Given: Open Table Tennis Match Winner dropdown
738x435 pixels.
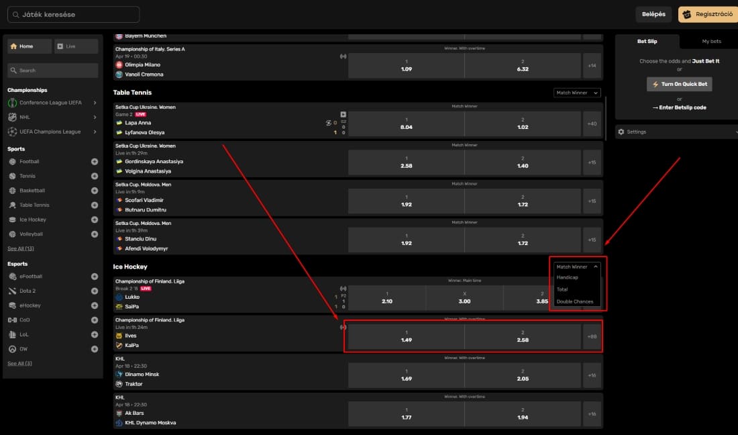Looking at the screenshot, I should 577,93.
